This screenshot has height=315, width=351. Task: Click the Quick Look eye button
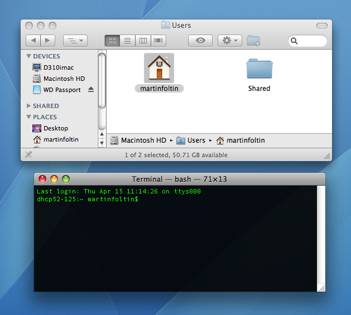(x=200, y=41)
